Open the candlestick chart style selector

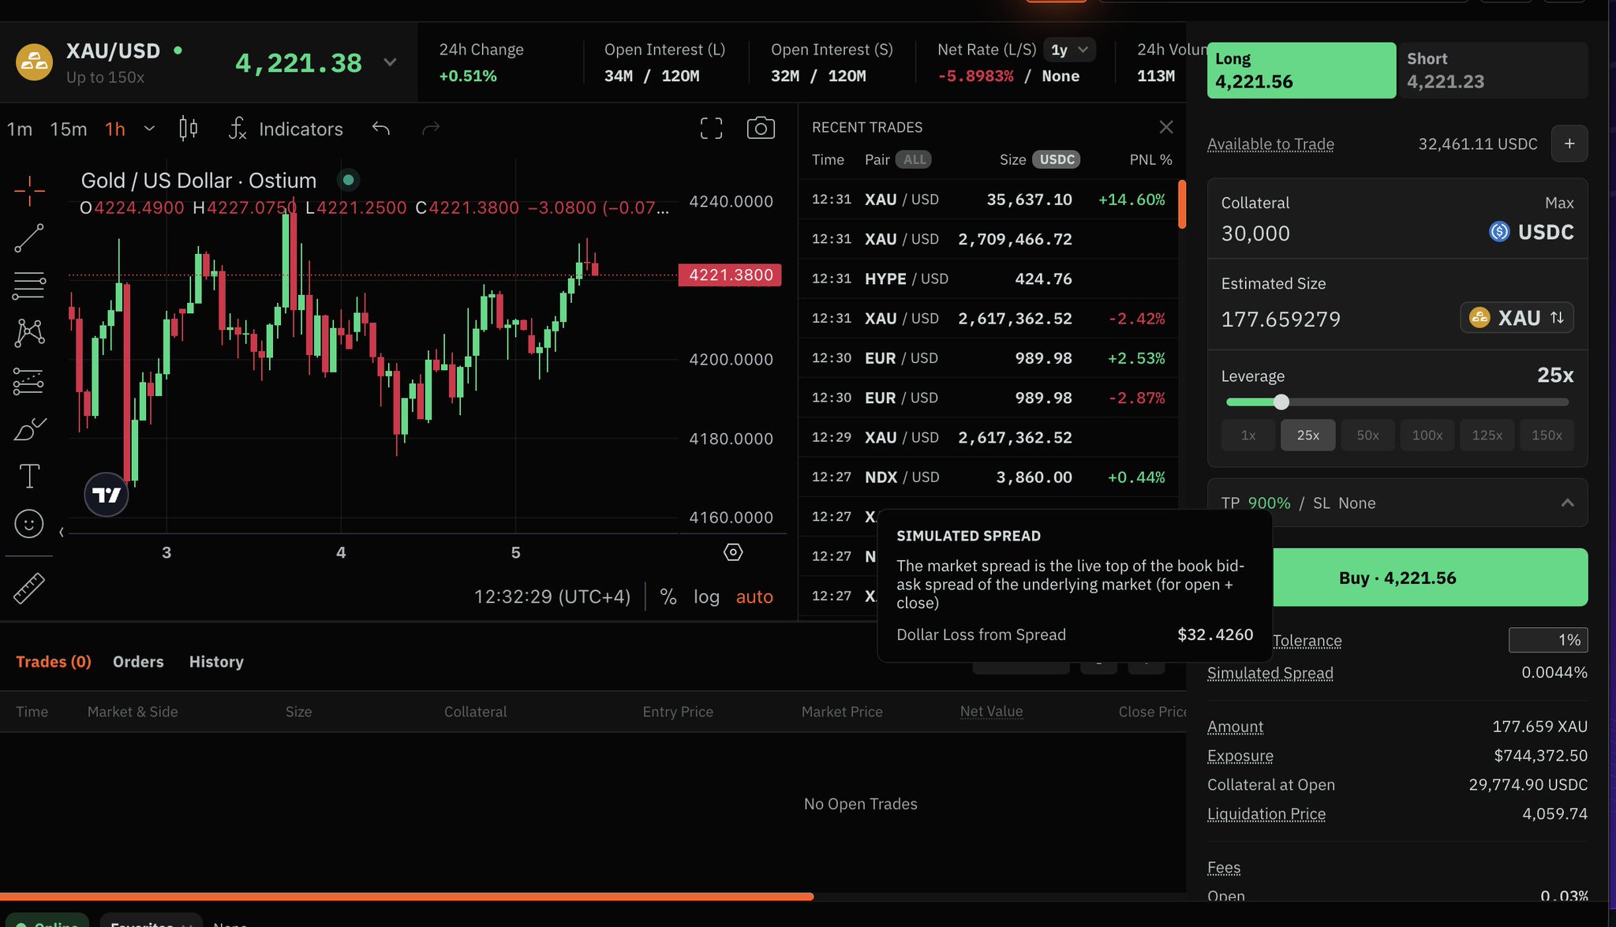click(188, 129)
